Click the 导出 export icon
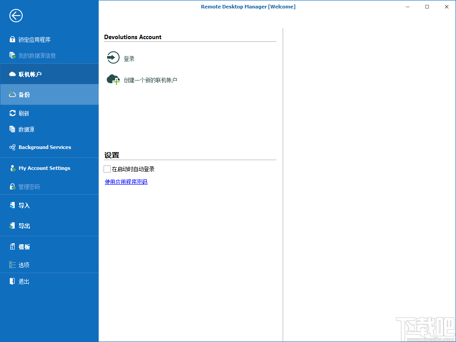 click(x=12, y=225)
